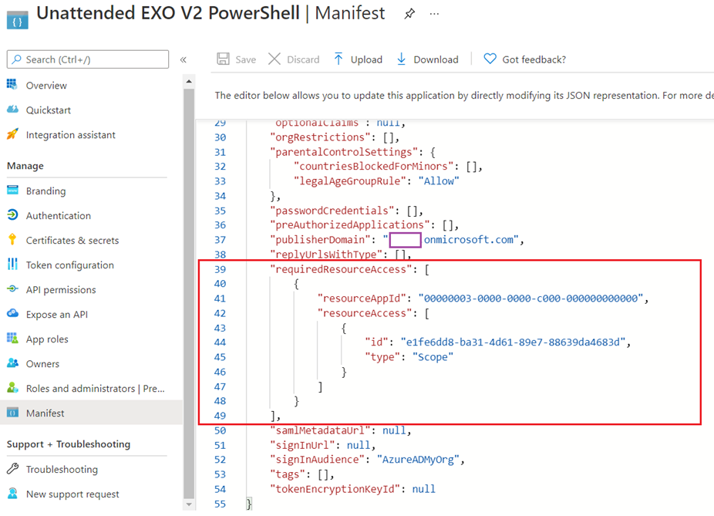The height and width of the screenshot is (516, 714).
Task: Click the Certificates key icon
Action: pyautogui.click(x=12, y=239)
